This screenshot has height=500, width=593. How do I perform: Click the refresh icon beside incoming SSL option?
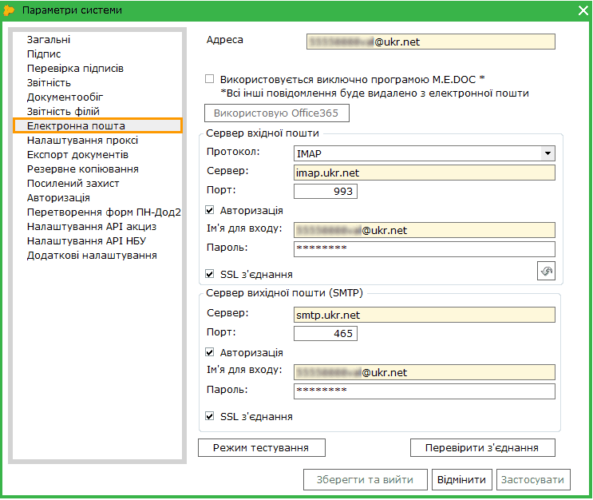[x=546, y=272]
